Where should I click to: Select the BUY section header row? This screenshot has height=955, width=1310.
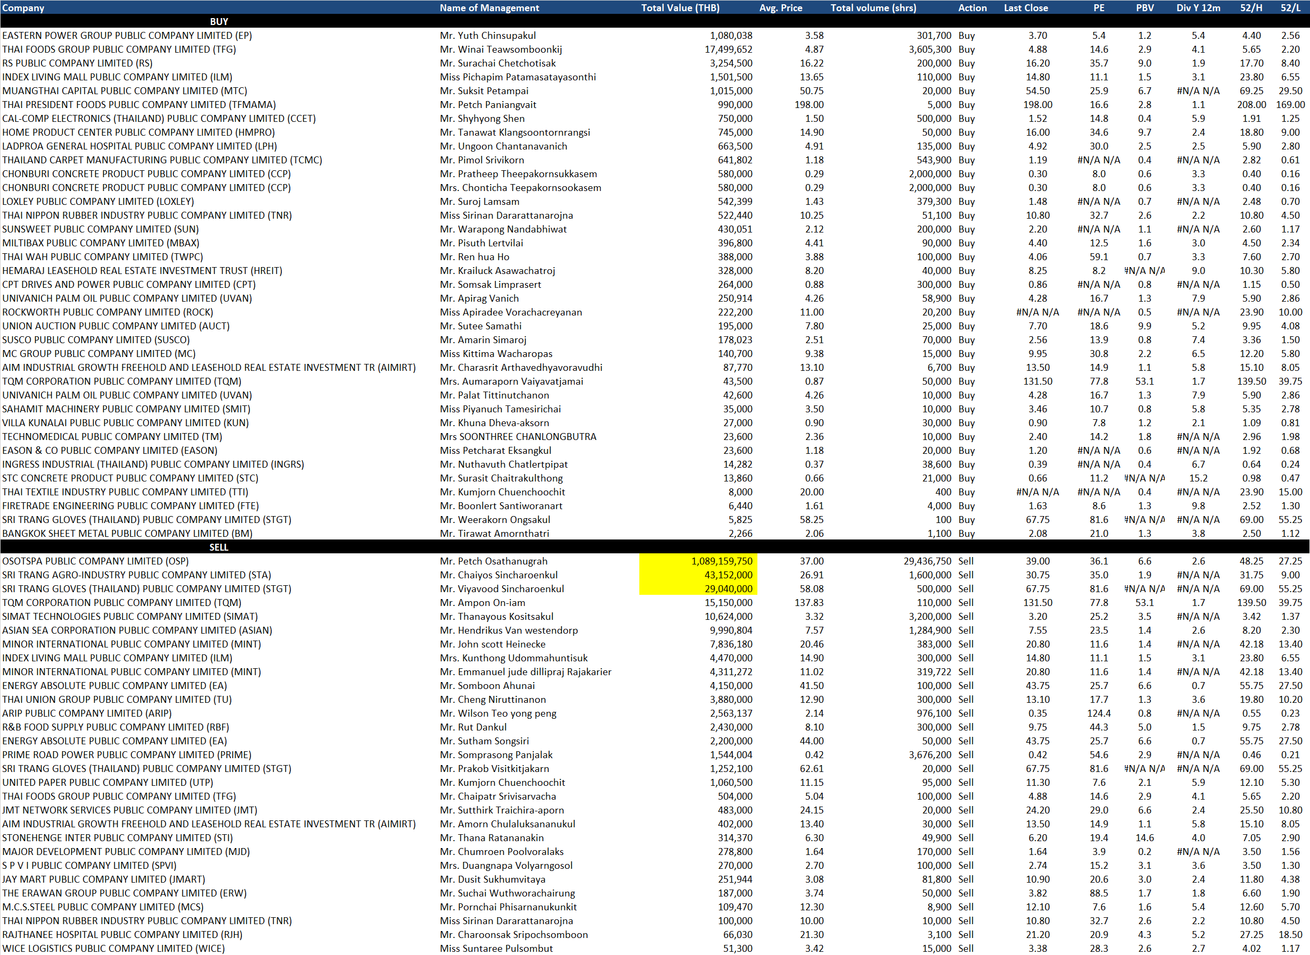[219, 21]
